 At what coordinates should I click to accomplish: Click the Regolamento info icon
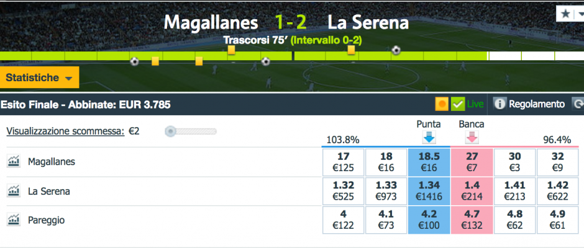pyautogui.click(x=500, y=104)
